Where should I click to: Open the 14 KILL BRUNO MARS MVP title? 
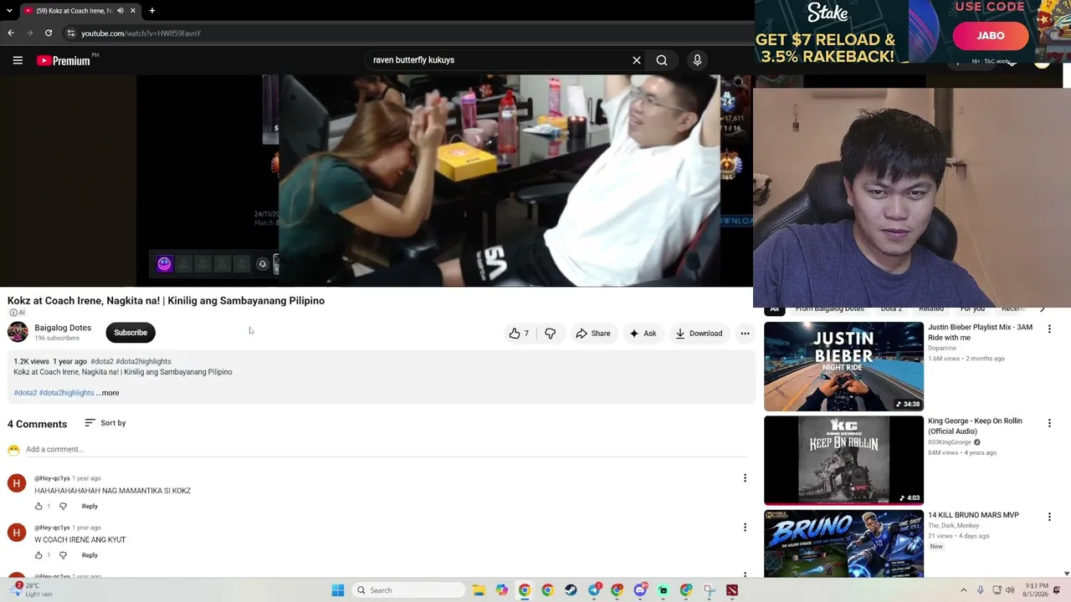pyautogui.click(x=973, y=515)
